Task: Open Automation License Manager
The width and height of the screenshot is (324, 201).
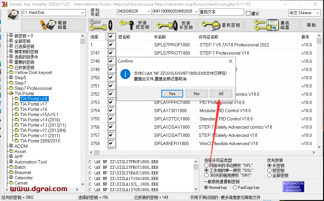Action: [x=293, y=187]
